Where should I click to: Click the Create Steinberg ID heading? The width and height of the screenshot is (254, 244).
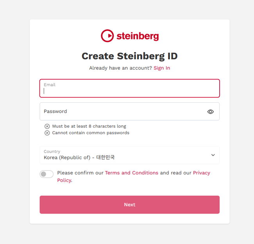pos(129,56)
